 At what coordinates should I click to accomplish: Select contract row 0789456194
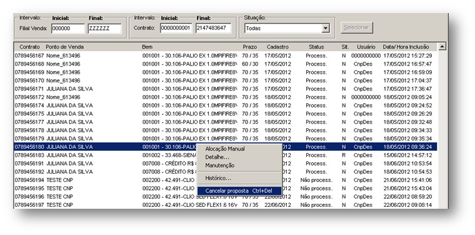click(226, 180)
